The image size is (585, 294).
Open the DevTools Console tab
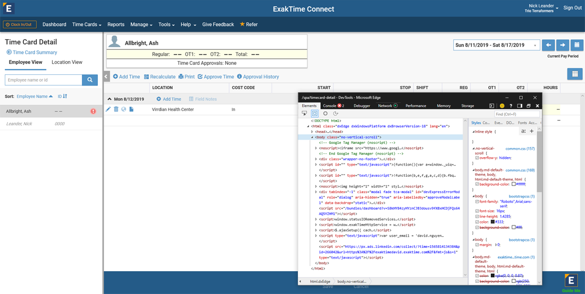[333, 106]
